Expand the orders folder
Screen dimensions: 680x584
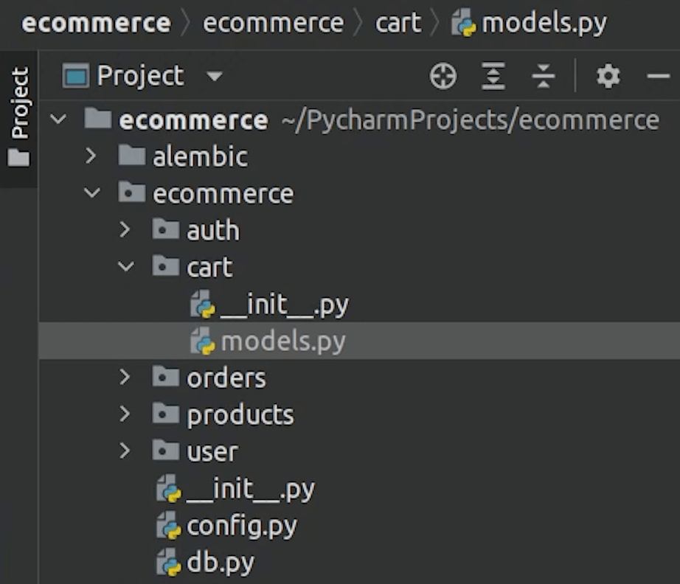125,378
